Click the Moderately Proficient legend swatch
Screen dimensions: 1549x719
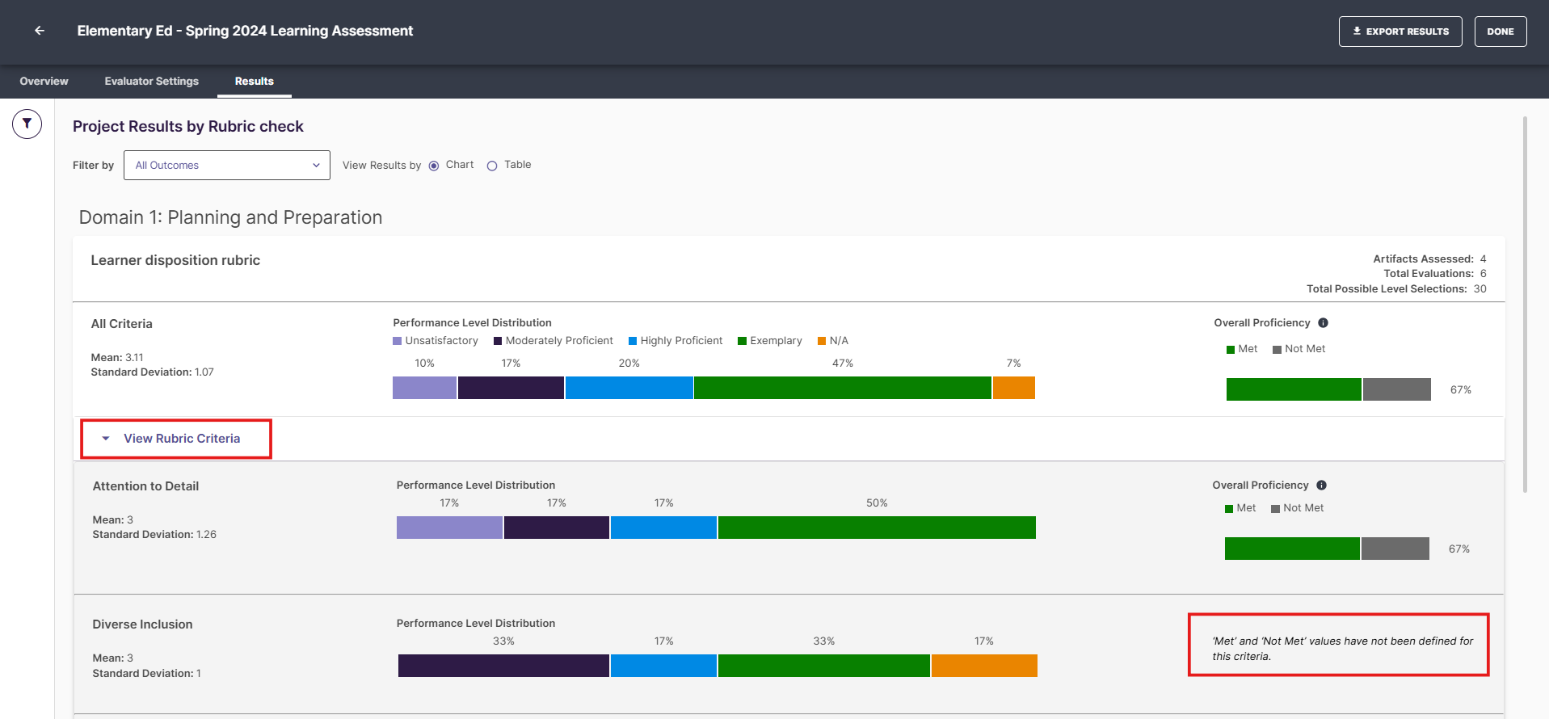[498, 341]
